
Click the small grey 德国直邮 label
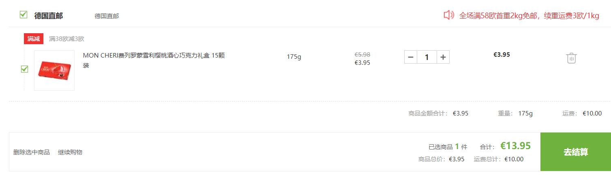tap(107, 16)
